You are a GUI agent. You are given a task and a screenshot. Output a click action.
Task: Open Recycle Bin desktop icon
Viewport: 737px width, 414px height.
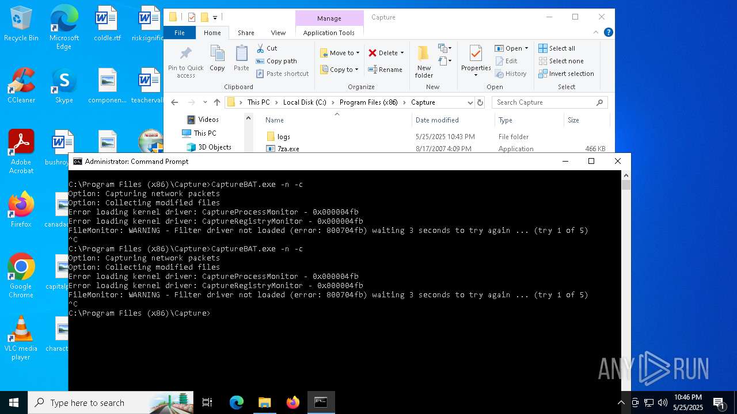tap(21, 24)
